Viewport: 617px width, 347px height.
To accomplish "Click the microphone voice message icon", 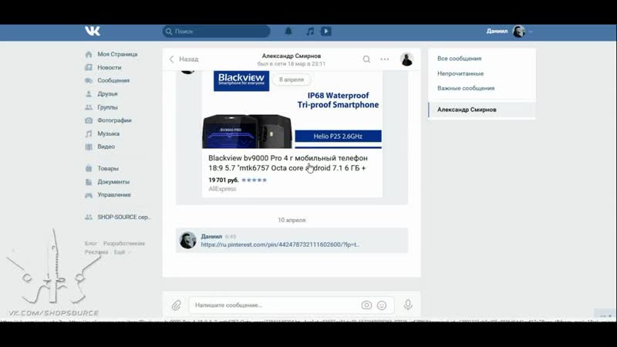I will (408, 305).
